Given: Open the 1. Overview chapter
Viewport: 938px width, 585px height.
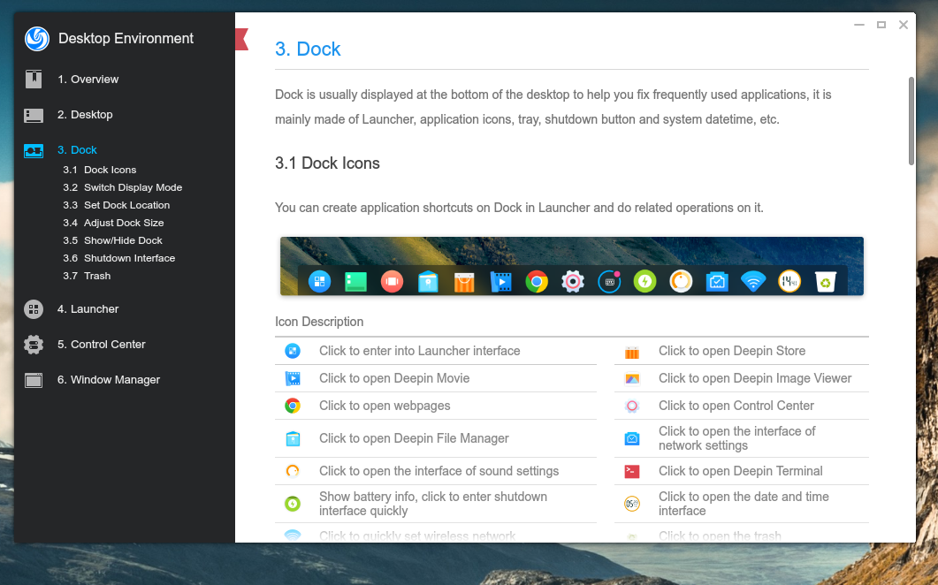Looking at the screenshot, I should (x=88, y=79).
